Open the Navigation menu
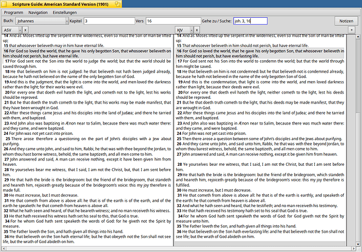 38,13
